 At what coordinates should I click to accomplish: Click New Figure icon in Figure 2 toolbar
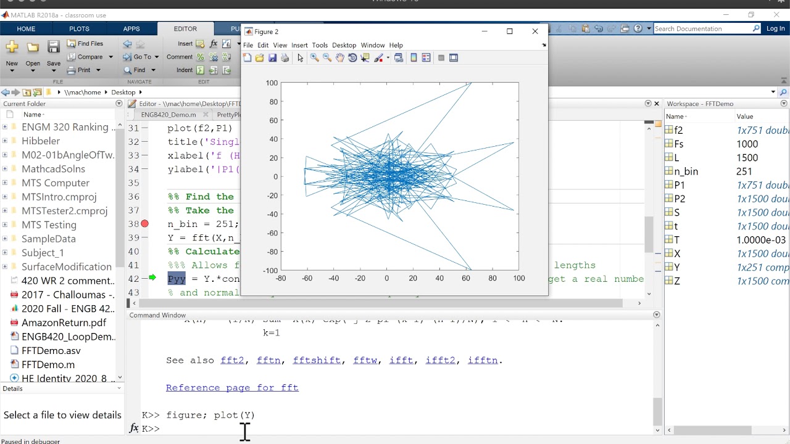(x=247, y=58)
